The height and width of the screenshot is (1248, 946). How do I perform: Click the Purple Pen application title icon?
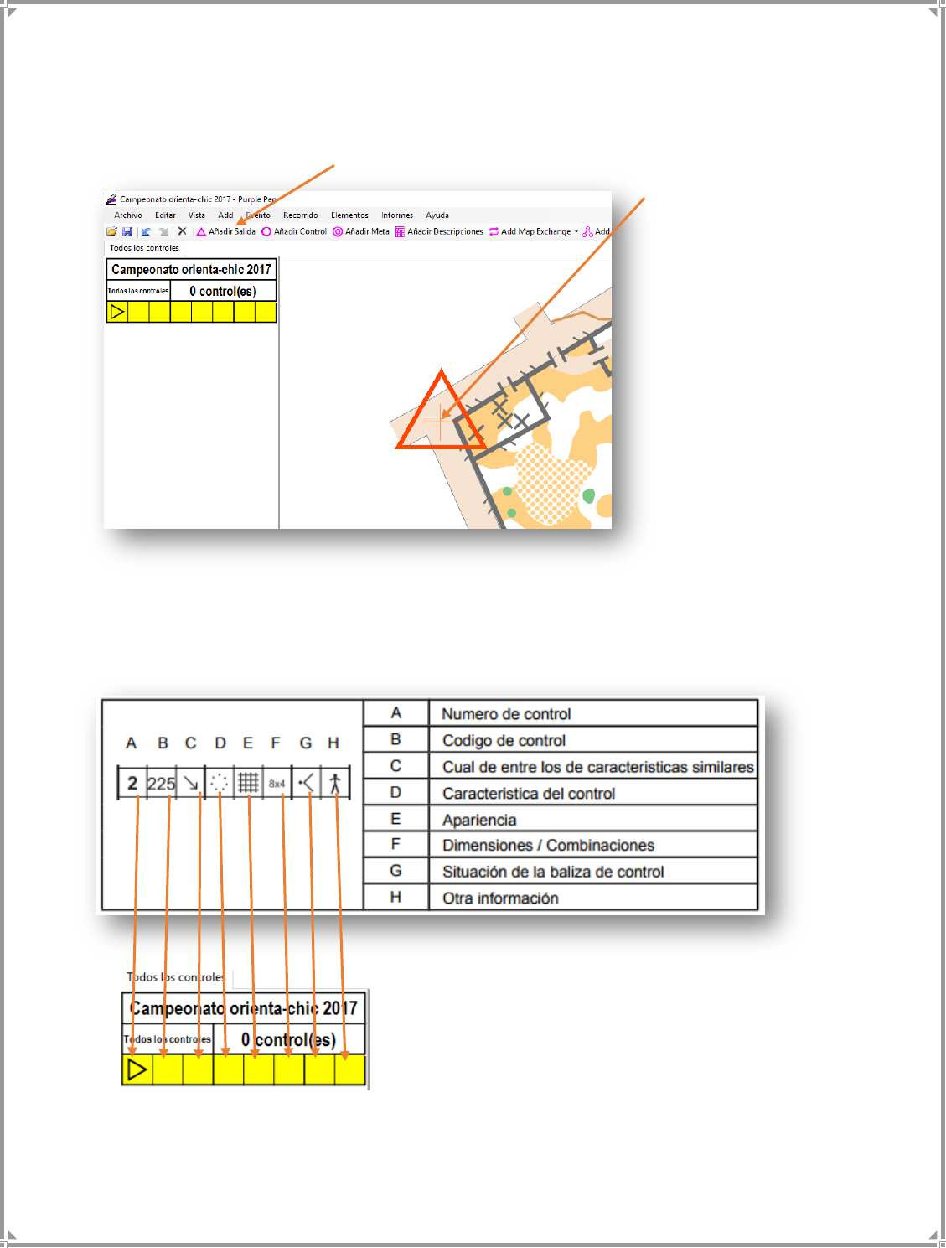click(111, 199)
